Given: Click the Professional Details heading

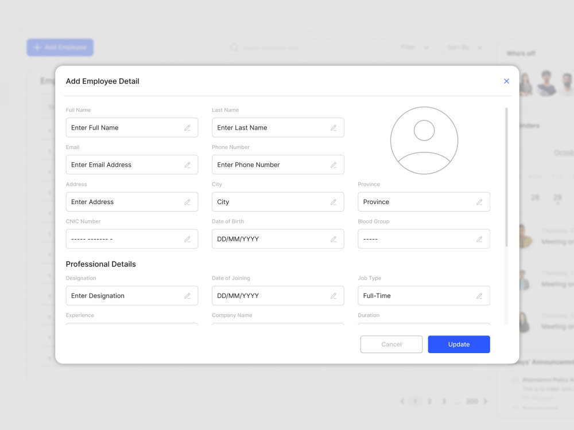Looking at the screenshot, I should [100, 264].
